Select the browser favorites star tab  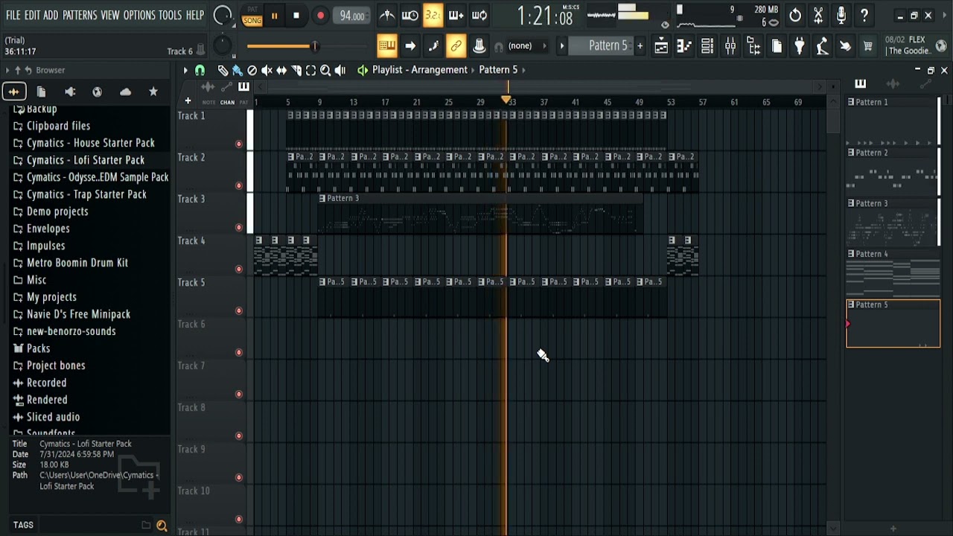click(153, 92)
